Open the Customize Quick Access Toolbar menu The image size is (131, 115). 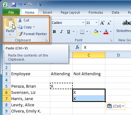pos(40,5)
